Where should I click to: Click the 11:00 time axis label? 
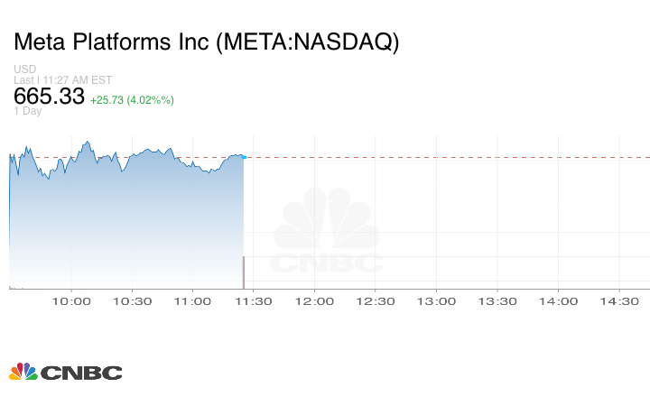tap(192, 301)
